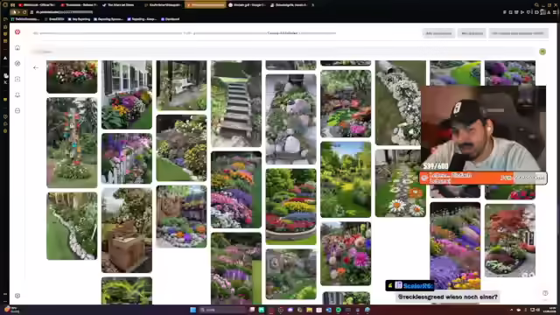Click the first gray header button on the right
Image resolution: width=560 pixels, height=315 pixels.
(438, 33)
